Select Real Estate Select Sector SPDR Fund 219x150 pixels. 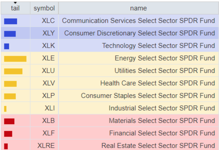click(x=158, y=146)
